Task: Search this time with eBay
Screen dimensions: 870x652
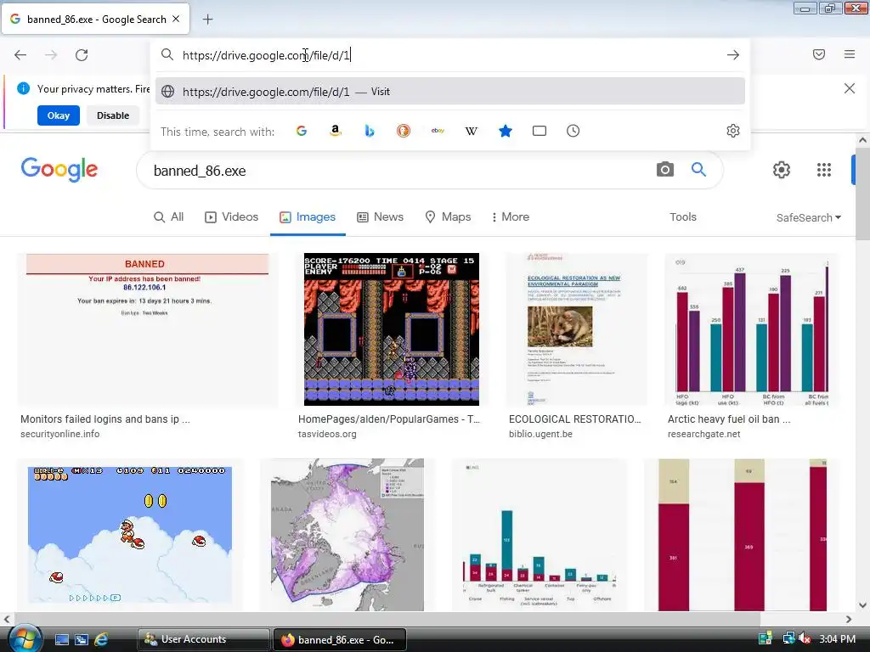Action: 438,131
